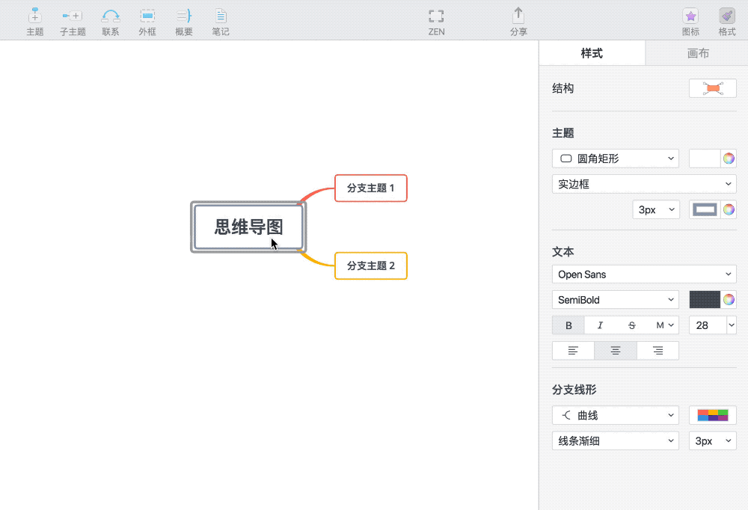This screenshot has height=510, width=748.
Task: Switch to the 样式 tab
Action: click(592, 53)
